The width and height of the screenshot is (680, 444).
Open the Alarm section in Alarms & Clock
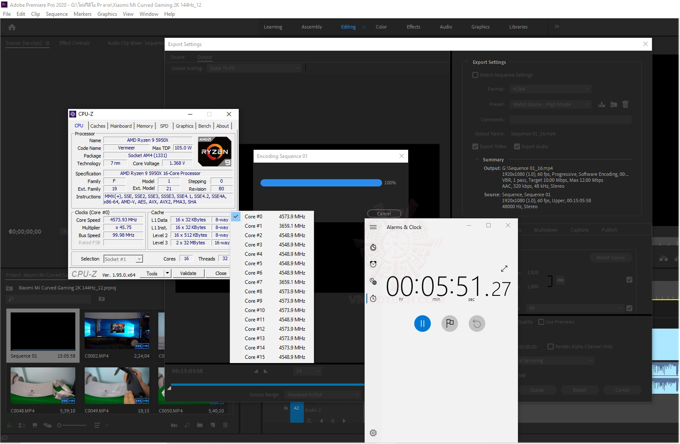(373, 264)
